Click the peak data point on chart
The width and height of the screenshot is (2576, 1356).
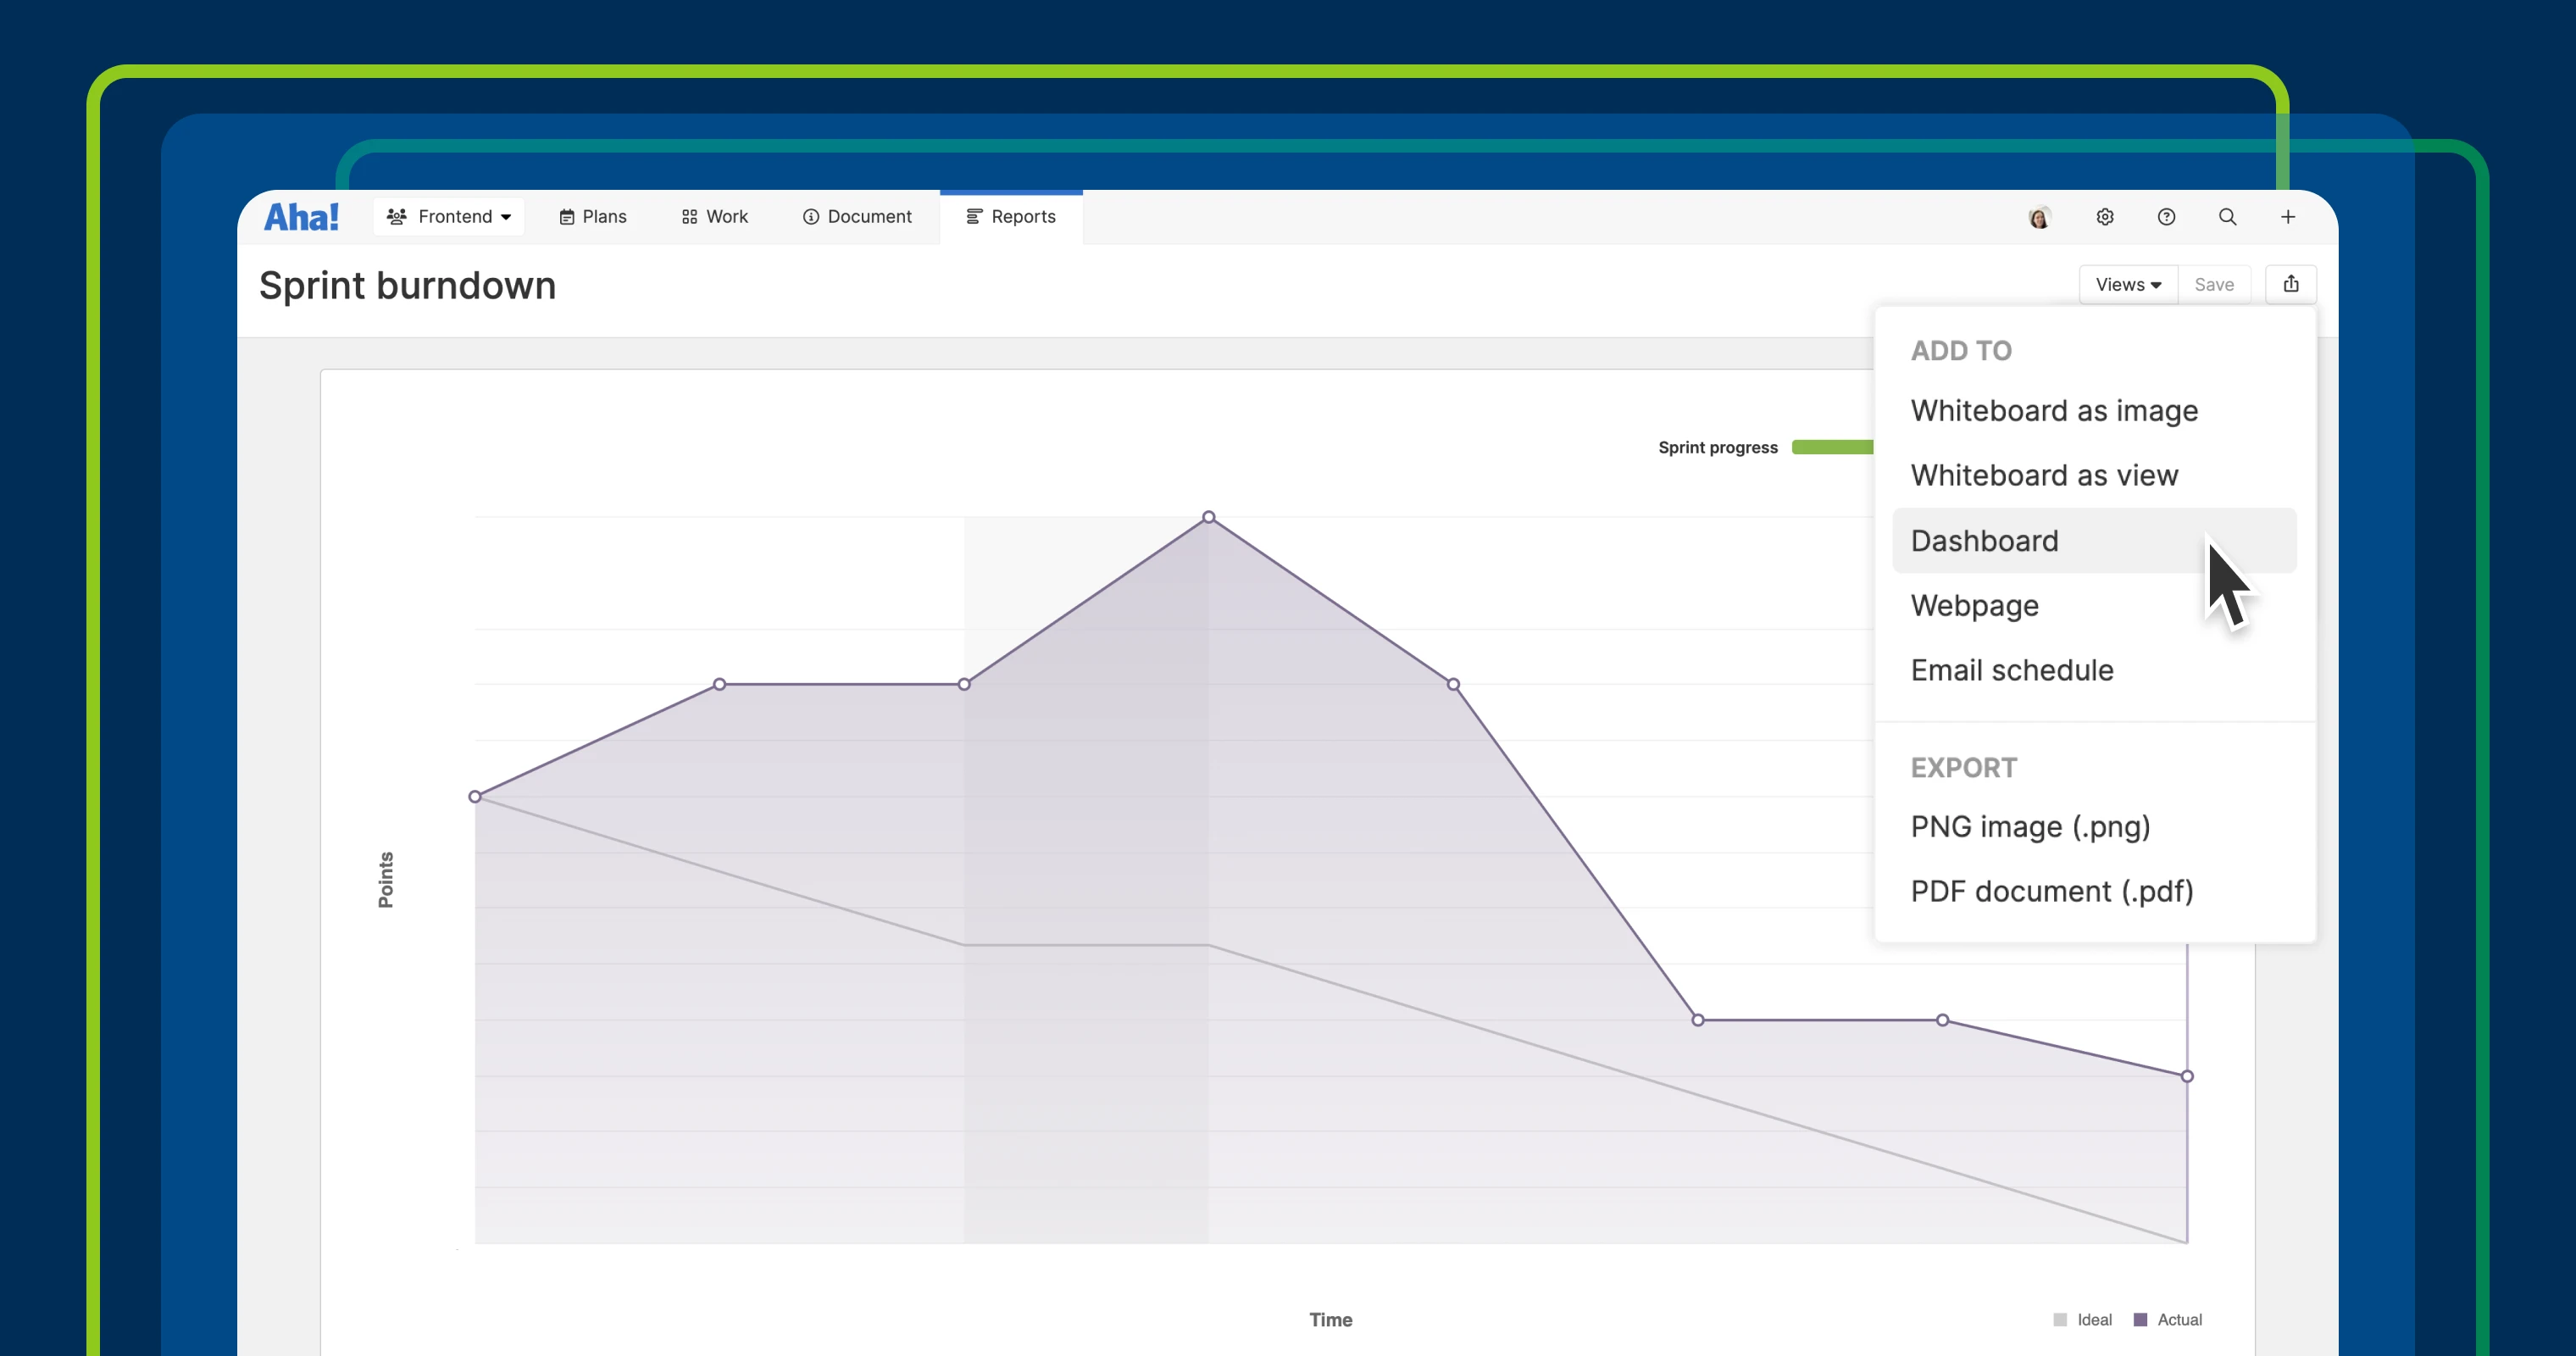pyautogui.click(x=1209, y=517)
